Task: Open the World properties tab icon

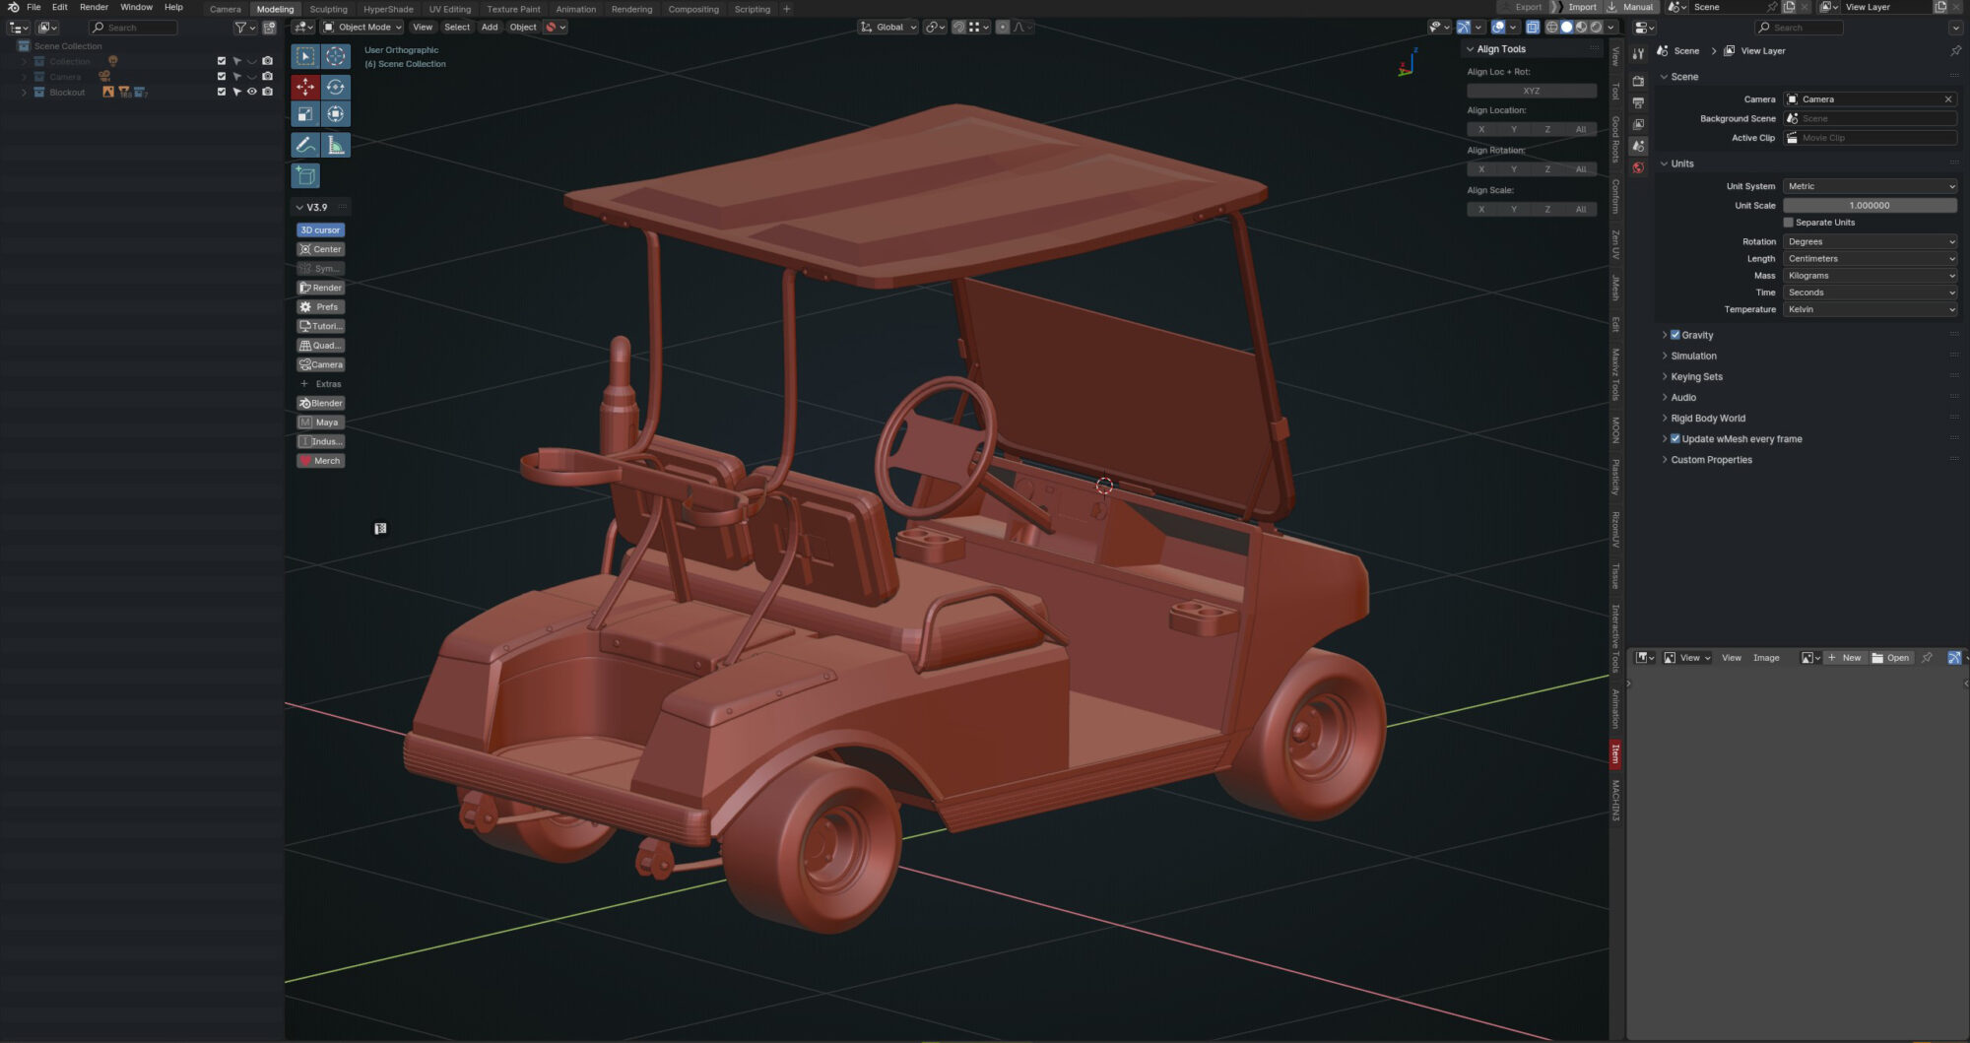Action: [x=1638, y=167]
